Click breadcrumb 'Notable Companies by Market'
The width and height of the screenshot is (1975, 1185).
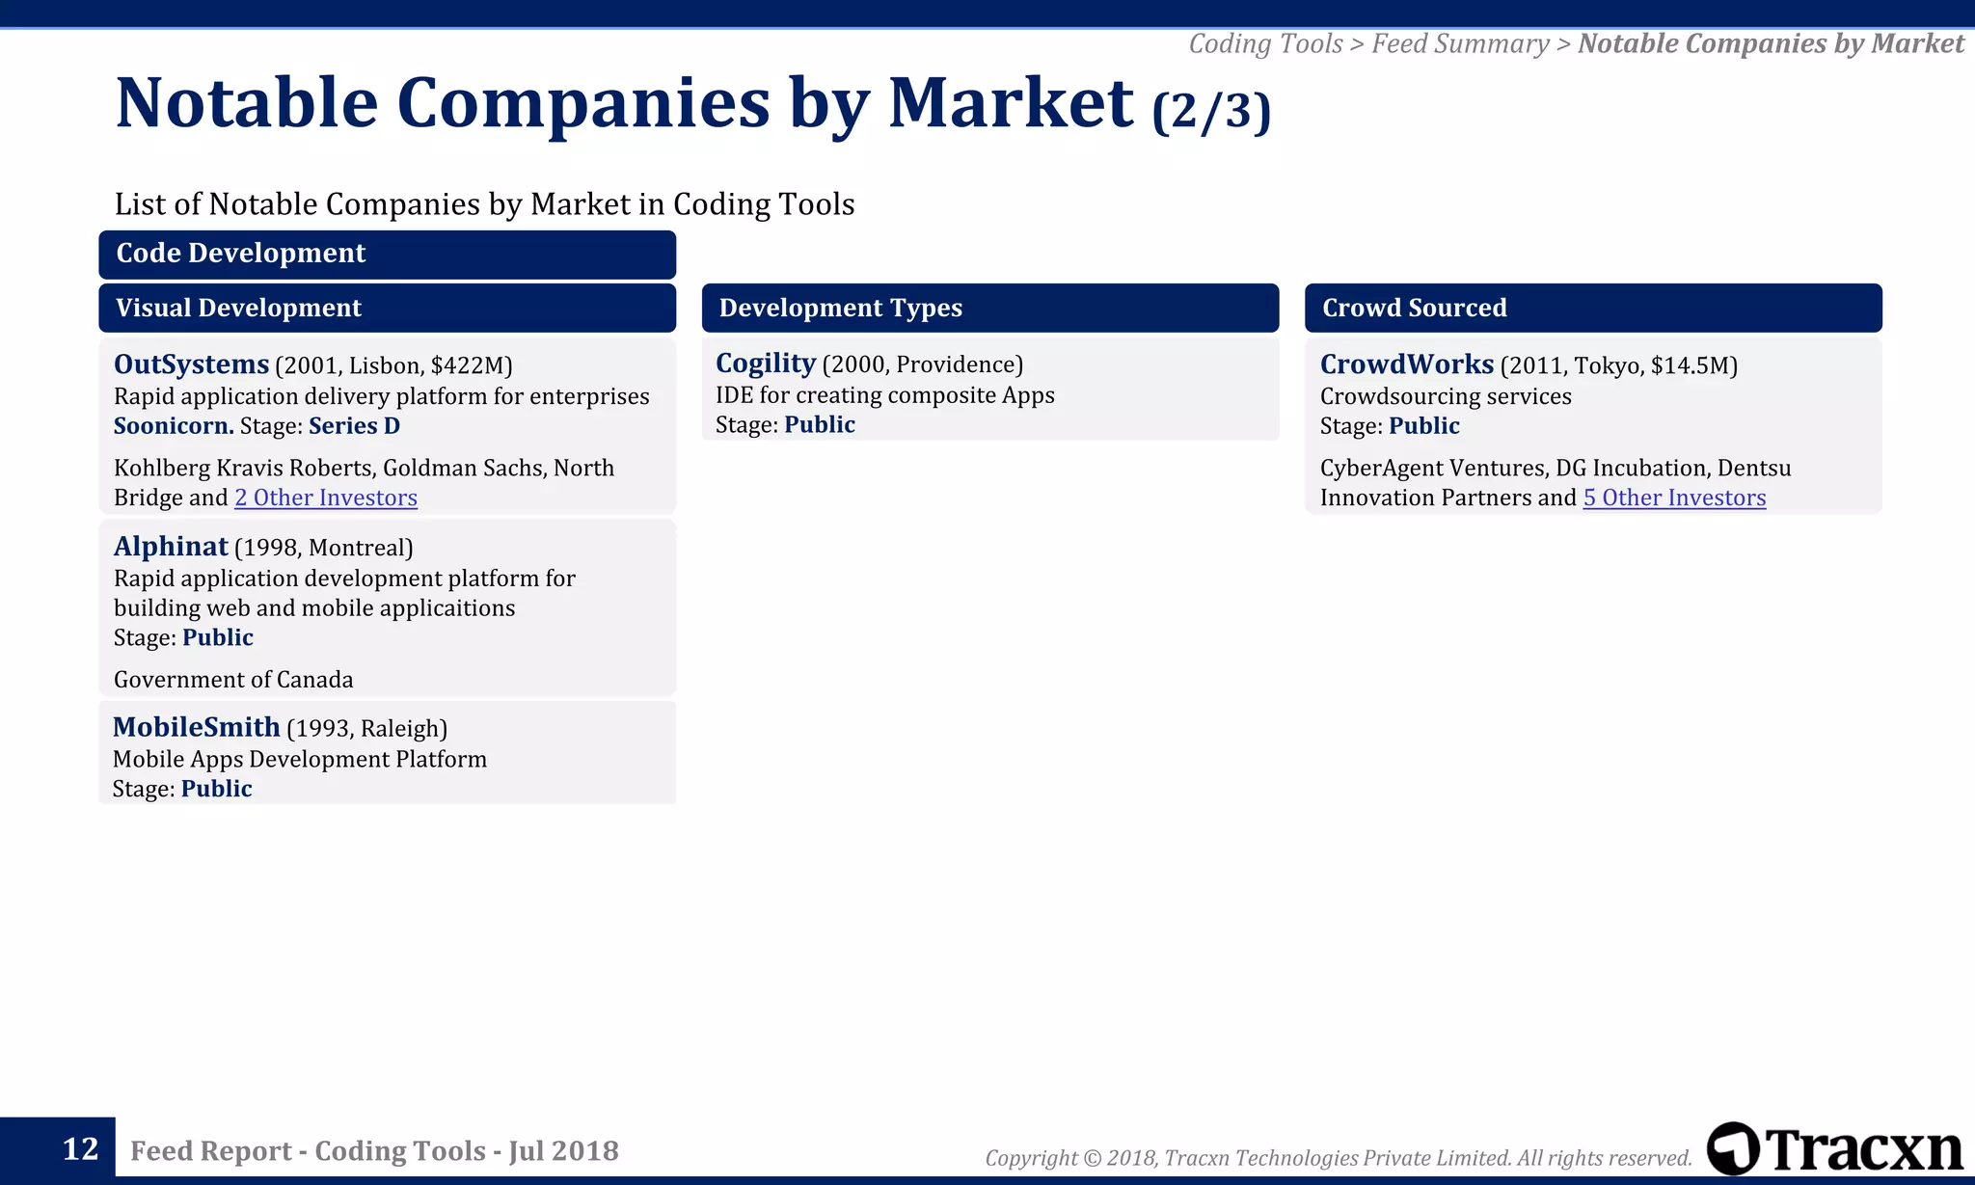(1771, 43)
